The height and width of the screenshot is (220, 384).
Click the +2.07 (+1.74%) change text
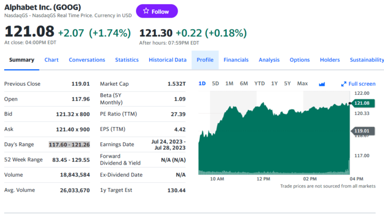[94, 33]
